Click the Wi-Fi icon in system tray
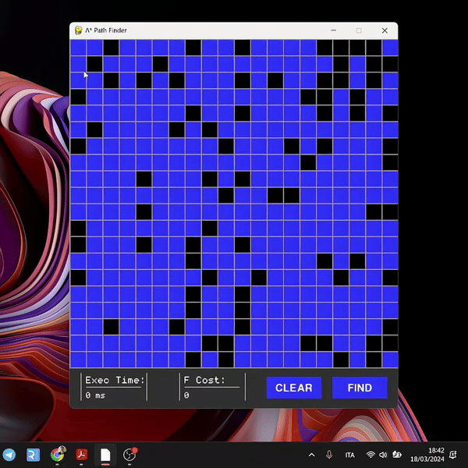 click(x=370, y=455)
